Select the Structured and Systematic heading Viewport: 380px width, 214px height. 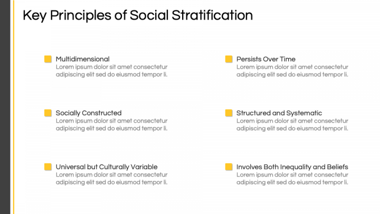point(279,113)
